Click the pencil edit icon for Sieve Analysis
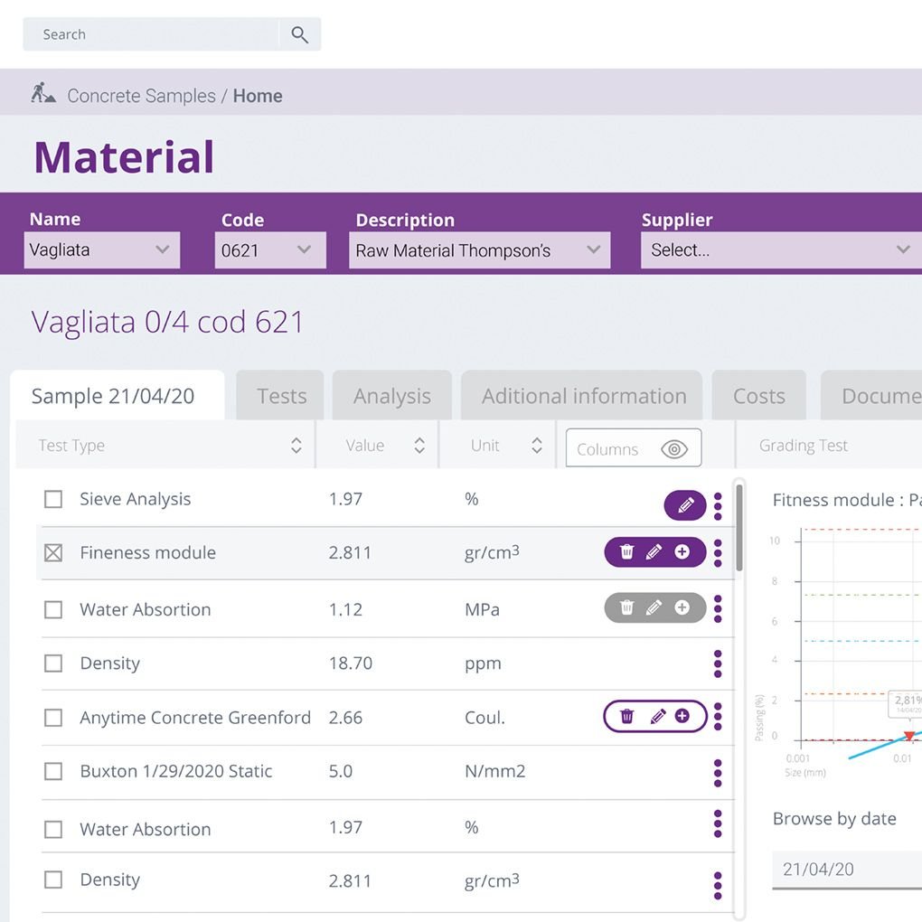 tap(685, 505)
